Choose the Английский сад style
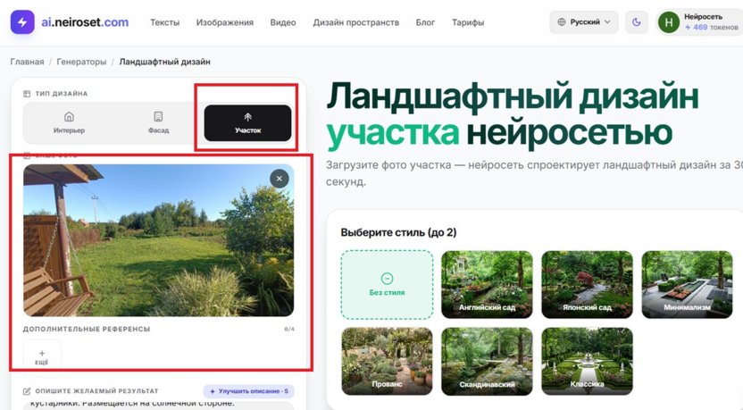The image size is (743, 410). pyautogui.click(x=487, y=284)
